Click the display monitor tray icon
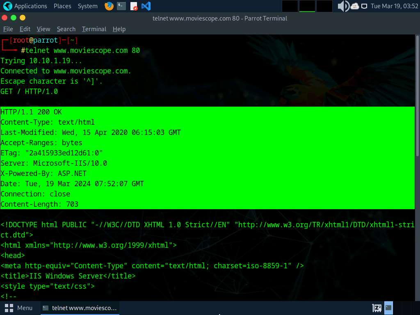420x315 pixels. coord(364,6)
